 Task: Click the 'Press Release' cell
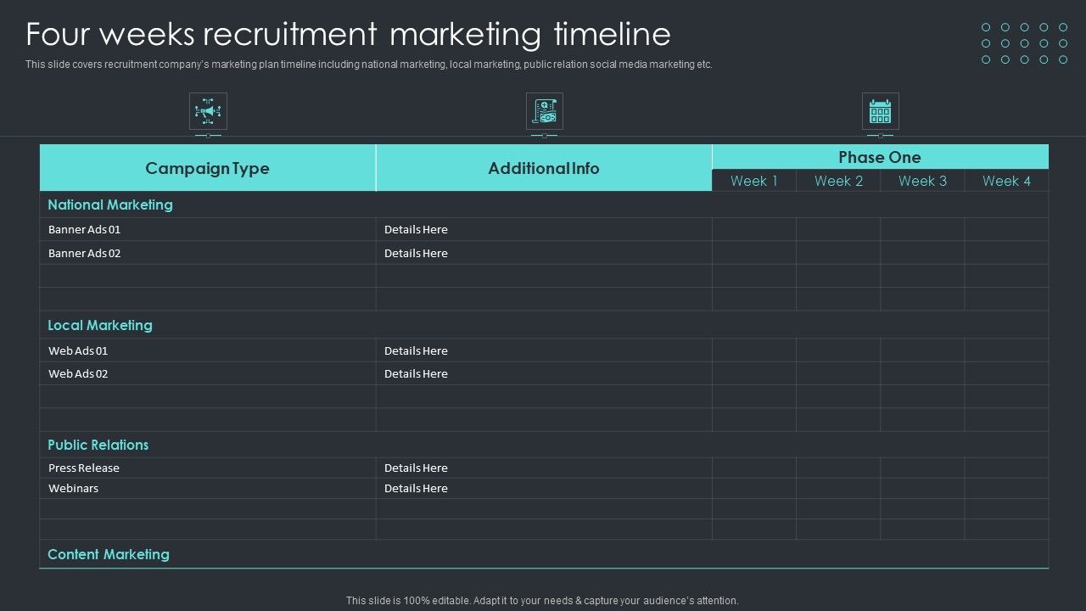pyautogui.click(x=208, y=468)
